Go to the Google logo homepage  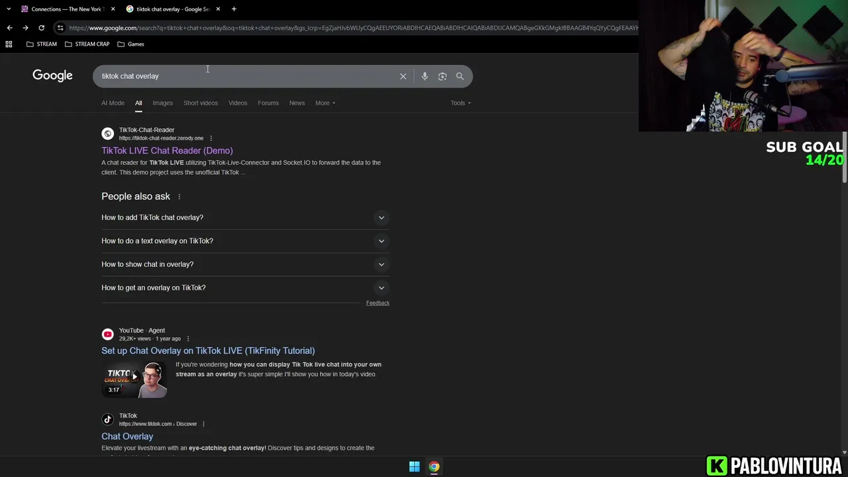pyautogui.click(x=52, y=76)
